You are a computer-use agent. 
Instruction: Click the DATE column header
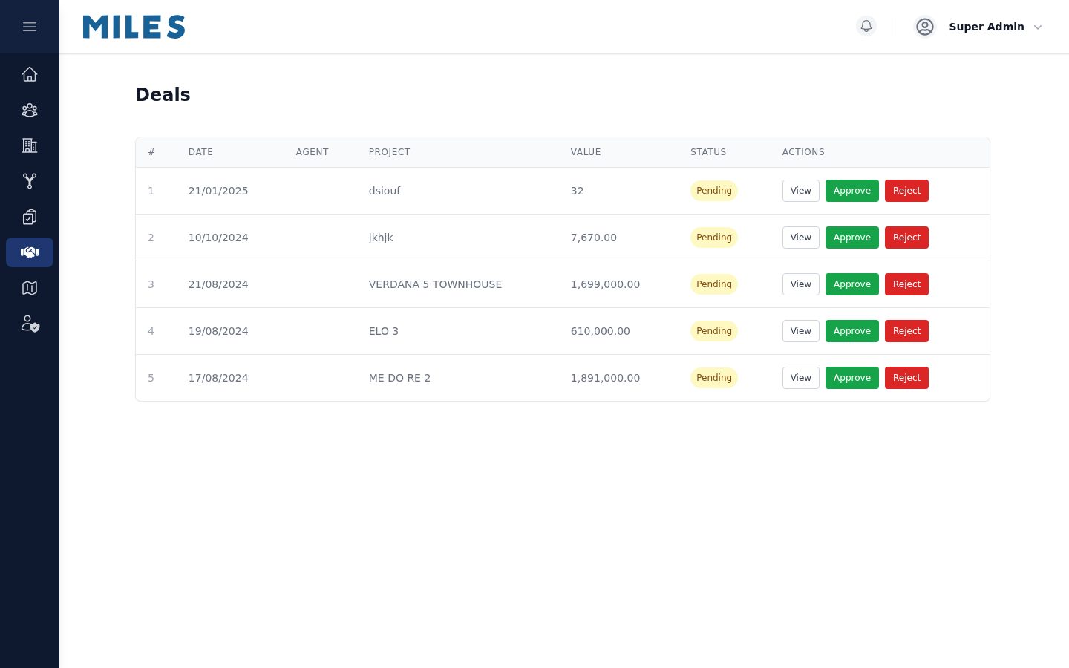tap(200, 152)
